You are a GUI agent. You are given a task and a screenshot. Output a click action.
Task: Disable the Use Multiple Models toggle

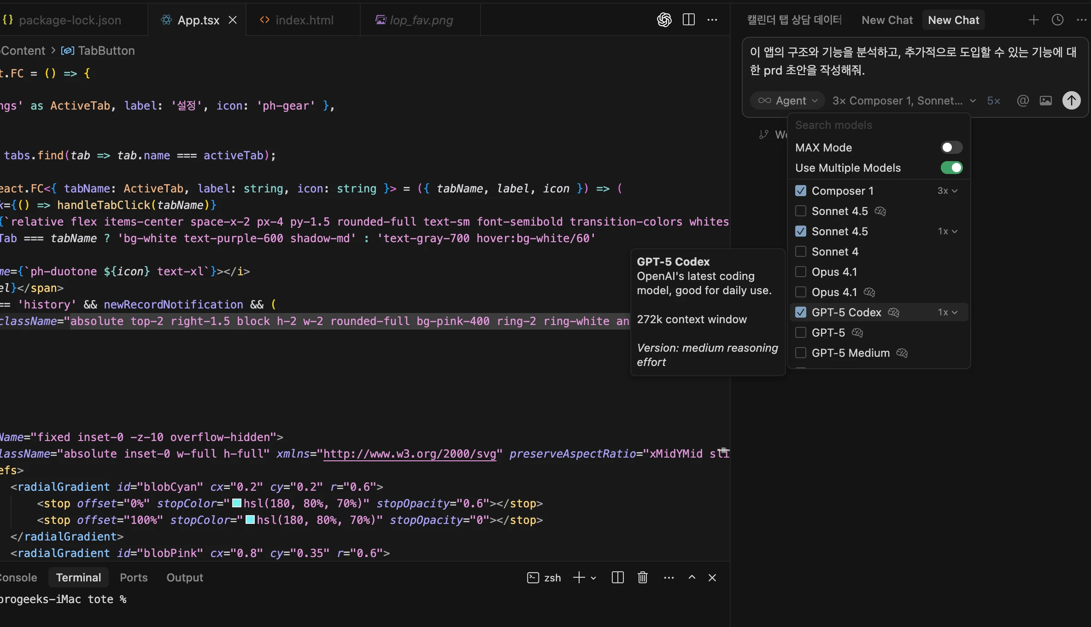pyautogui.click(x=951, y=168)
